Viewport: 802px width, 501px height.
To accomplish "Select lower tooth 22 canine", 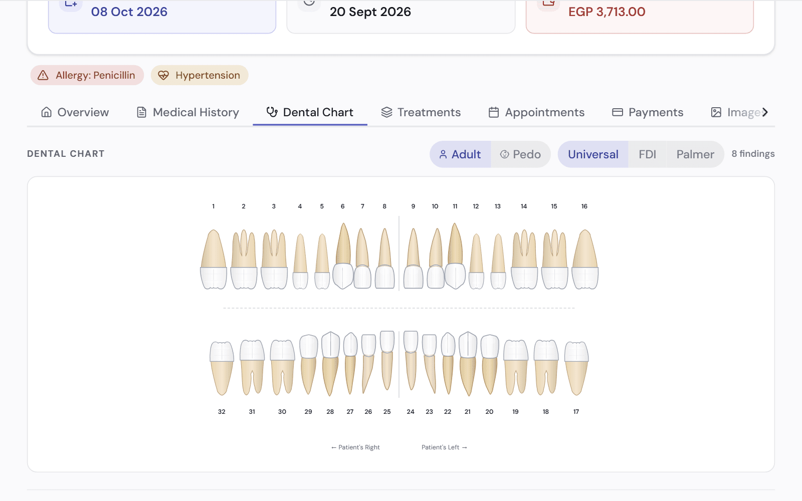I will [x=448, y=363].
